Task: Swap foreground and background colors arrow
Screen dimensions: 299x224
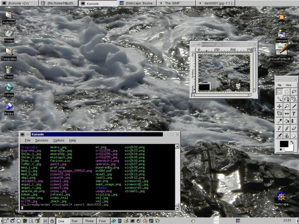Action: pos(292,142)
